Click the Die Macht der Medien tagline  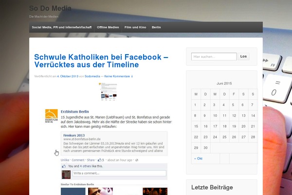tap(44, 17)
